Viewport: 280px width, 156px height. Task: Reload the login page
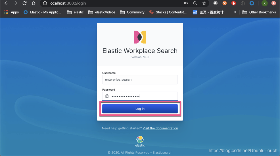pos(24,3)
